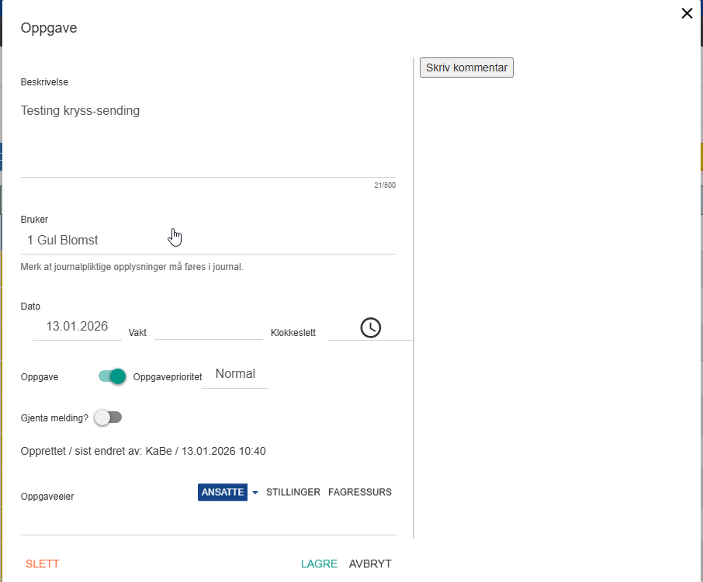
Task: Close the Oppgave dialog with the X icon
Action: click(687, 13)
